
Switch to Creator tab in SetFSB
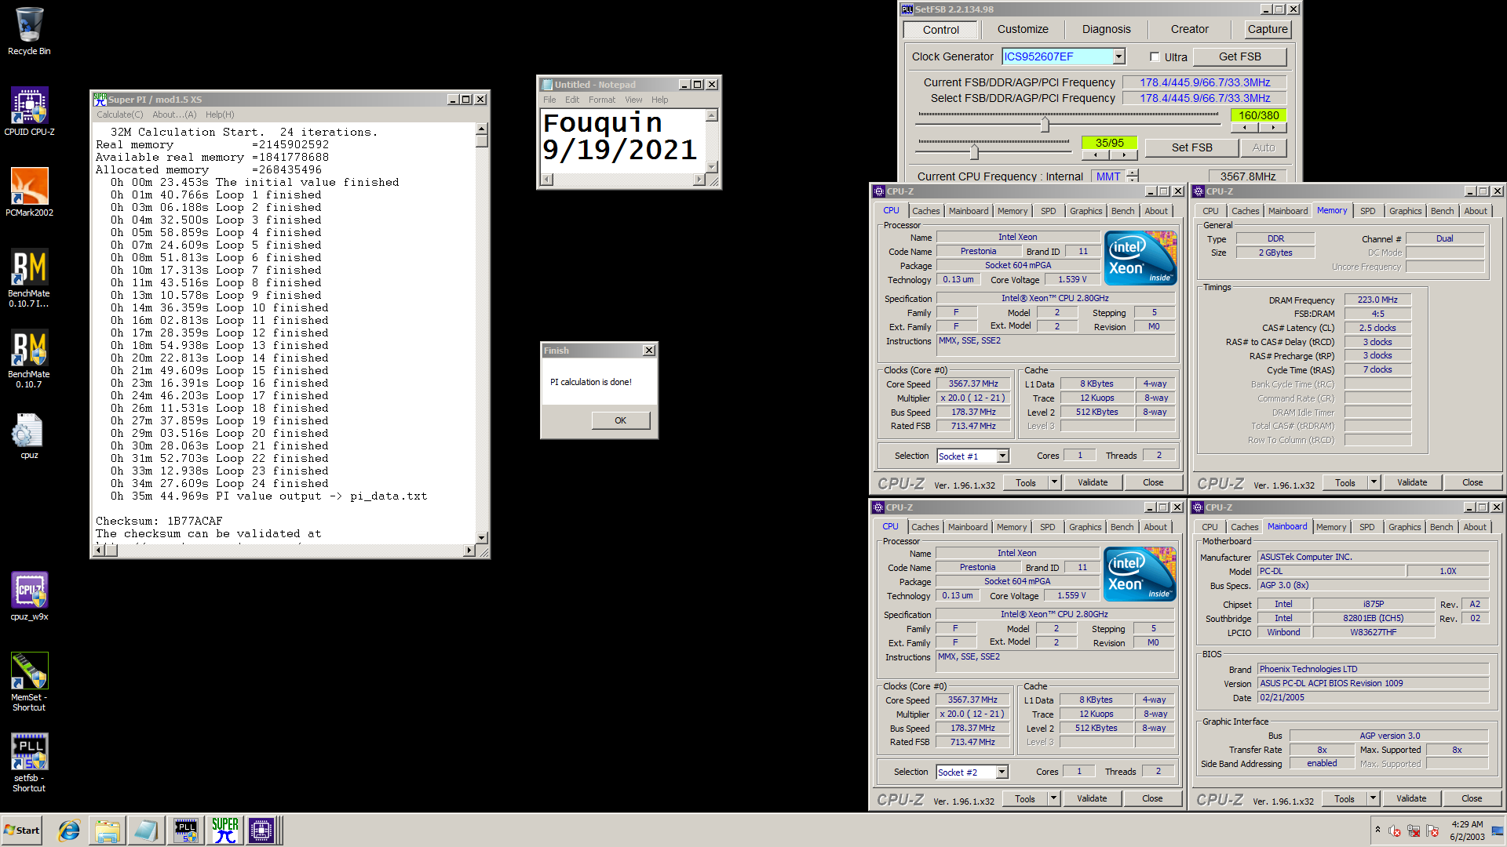[x=1190, y=30]
